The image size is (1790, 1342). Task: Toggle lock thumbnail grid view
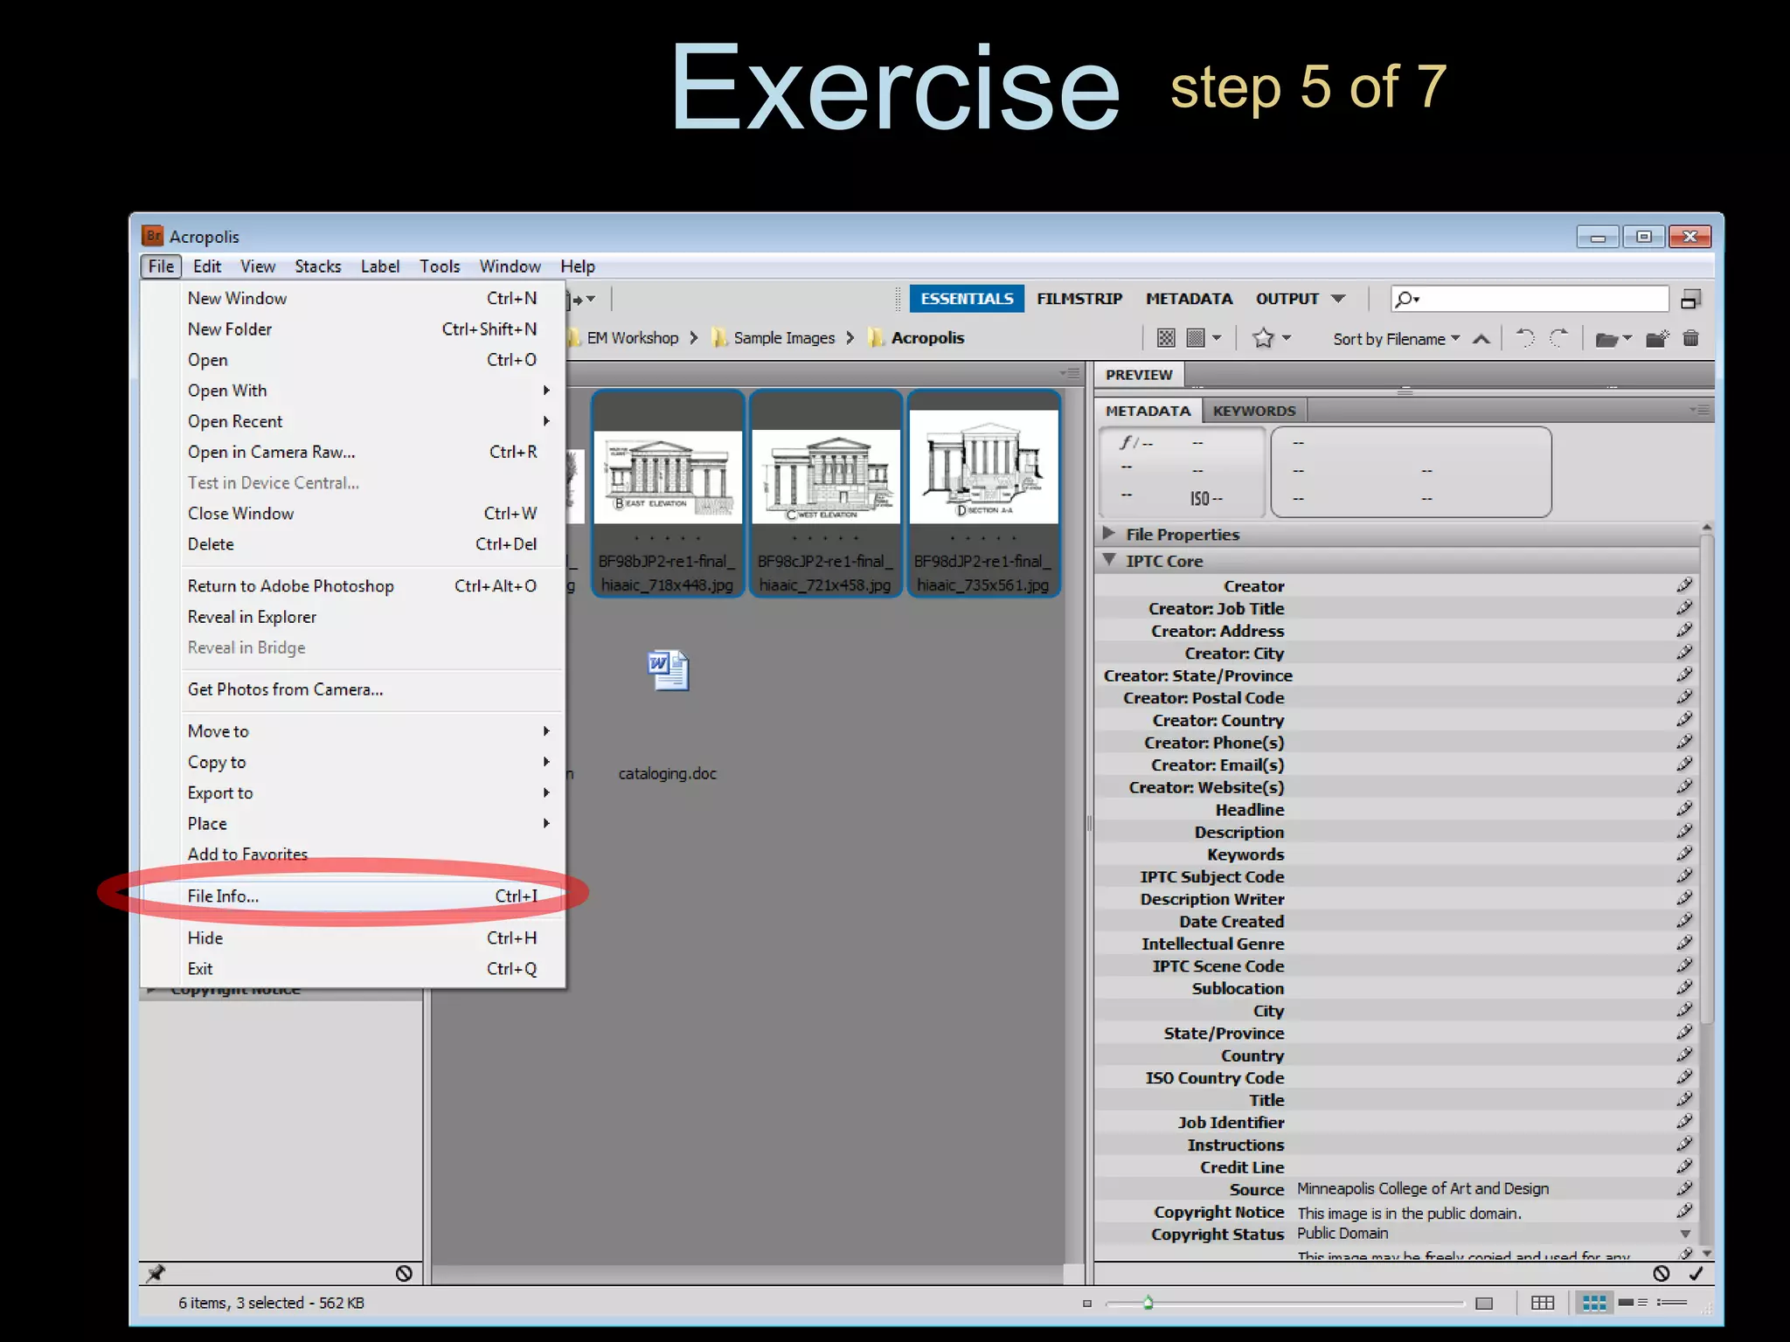point(1543,1304)
